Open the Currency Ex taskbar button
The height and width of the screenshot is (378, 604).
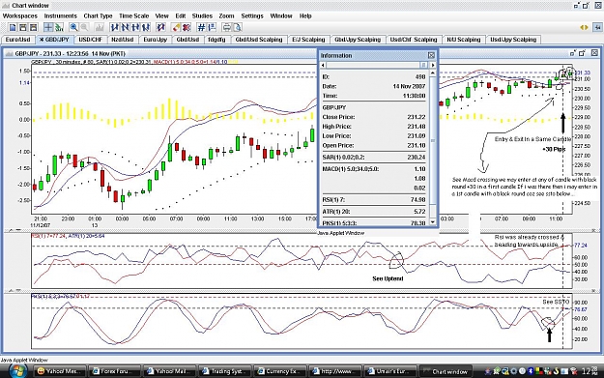tap(280, 371)
